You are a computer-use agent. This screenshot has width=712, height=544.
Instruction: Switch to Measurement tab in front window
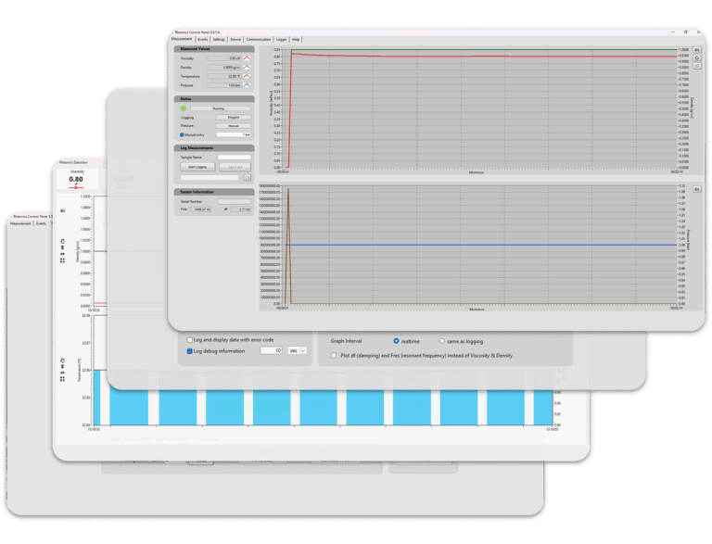tap(182, 39)
